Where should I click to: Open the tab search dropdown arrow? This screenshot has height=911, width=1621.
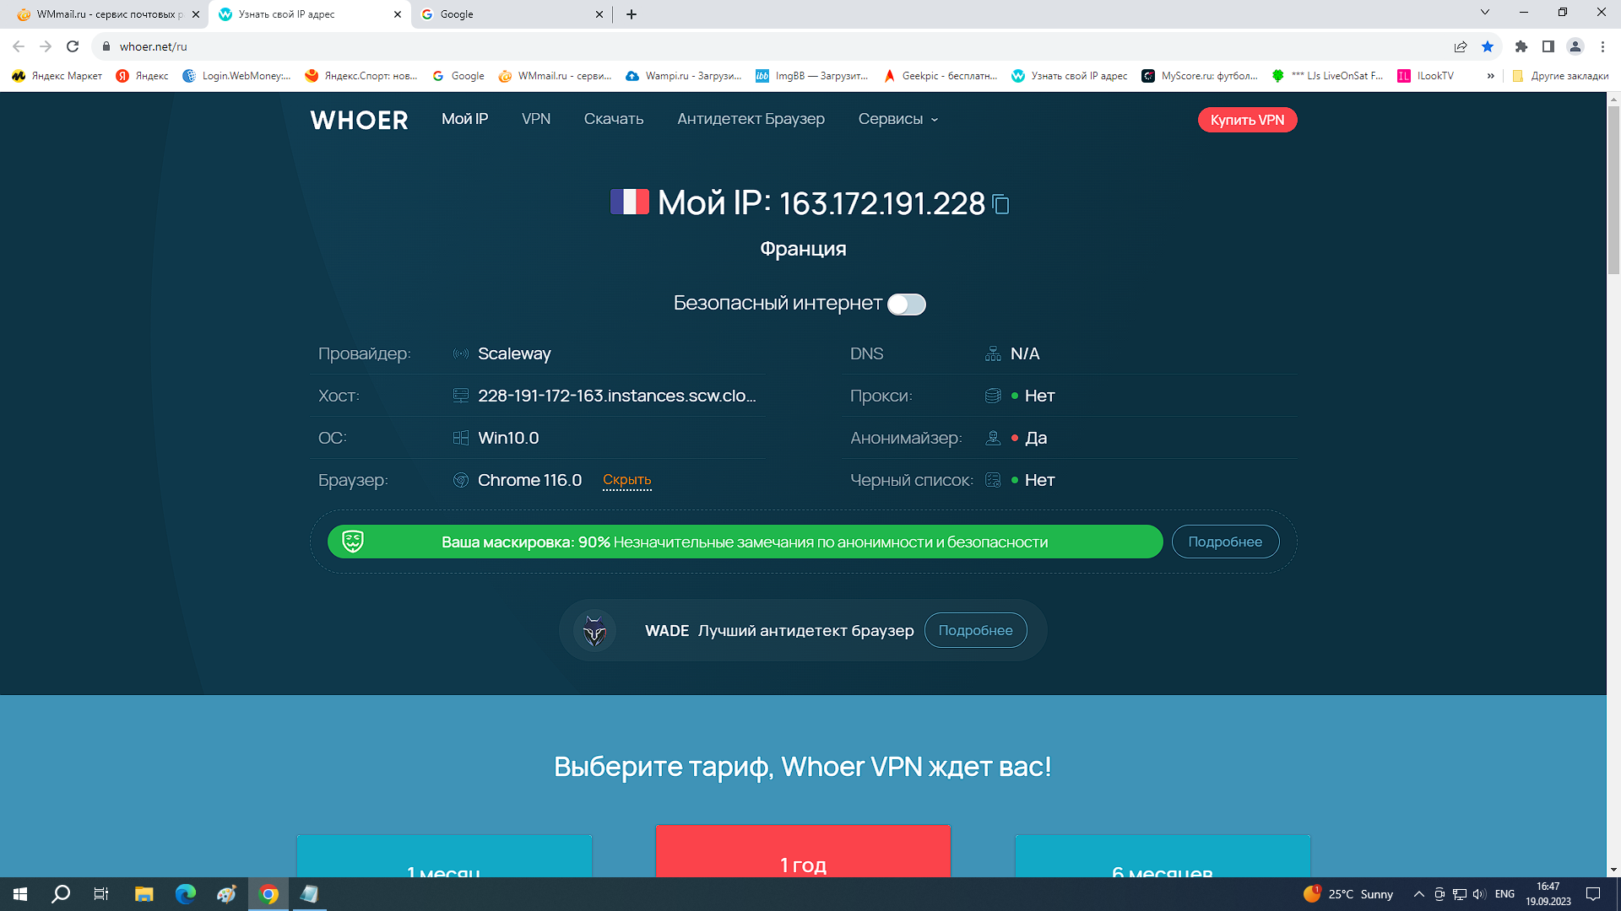(1485, 13)
